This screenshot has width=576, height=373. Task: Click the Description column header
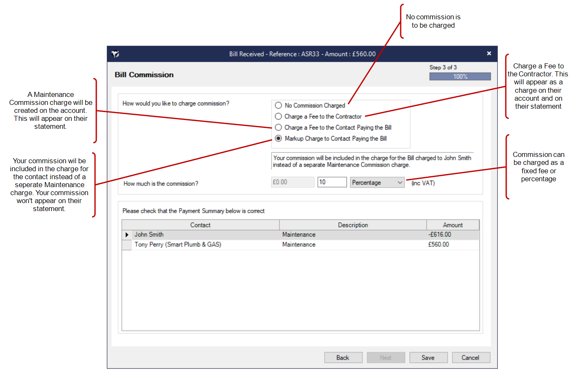click(x=353, y=225)
